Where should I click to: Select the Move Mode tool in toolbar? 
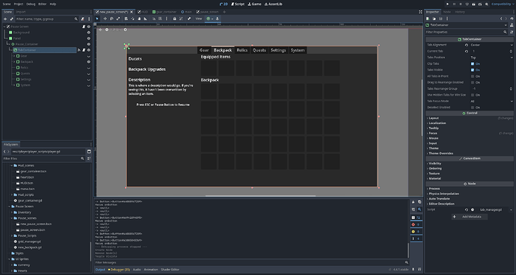pos(105,19)
